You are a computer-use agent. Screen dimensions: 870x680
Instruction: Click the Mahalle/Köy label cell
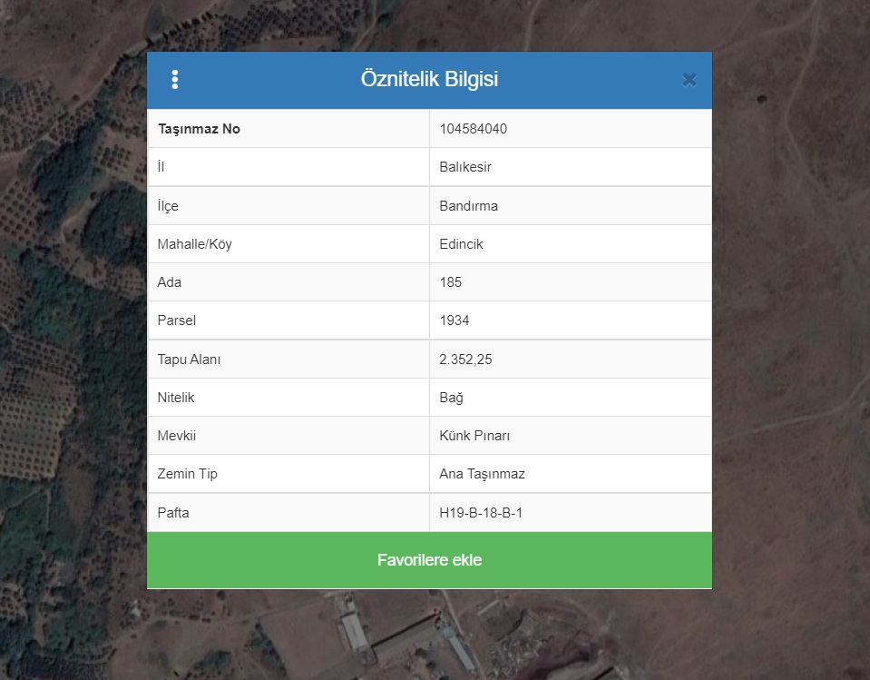[194, 244]
